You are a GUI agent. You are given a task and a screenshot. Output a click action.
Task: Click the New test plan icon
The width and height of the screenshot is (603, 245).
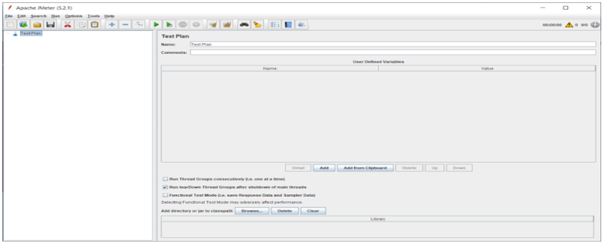point(11,24)
